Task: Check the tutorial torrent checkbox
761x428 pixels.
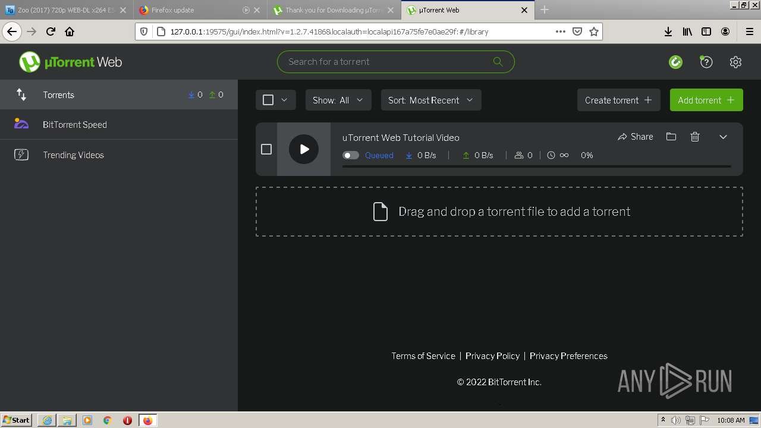Action: pos(266,149)
